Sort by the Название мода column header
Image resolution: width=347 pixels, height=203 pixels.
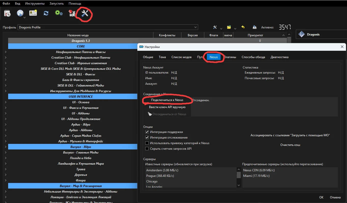[x=78, y=35]
